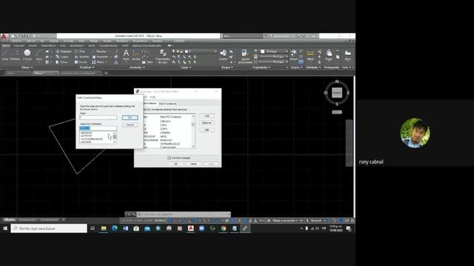The height and width of the screenshot is (266, 474).
Task: Click the command list scrollbar in Edit dialog
Action: pyautogui.click(x=115, y=137)
